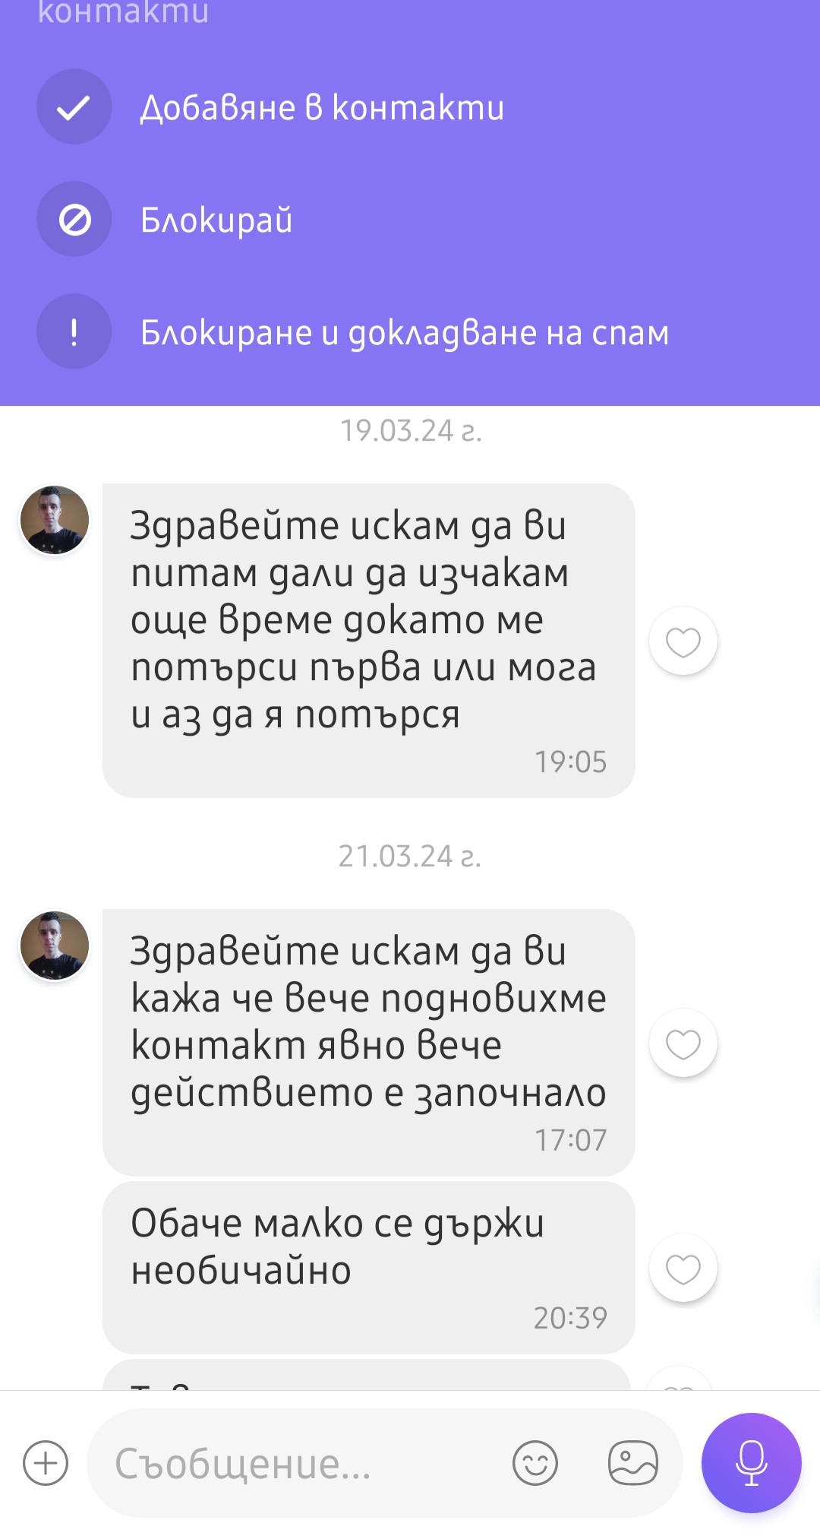
Task: Open sender avatar on 21.03.24 message
Action: point(55,945)
